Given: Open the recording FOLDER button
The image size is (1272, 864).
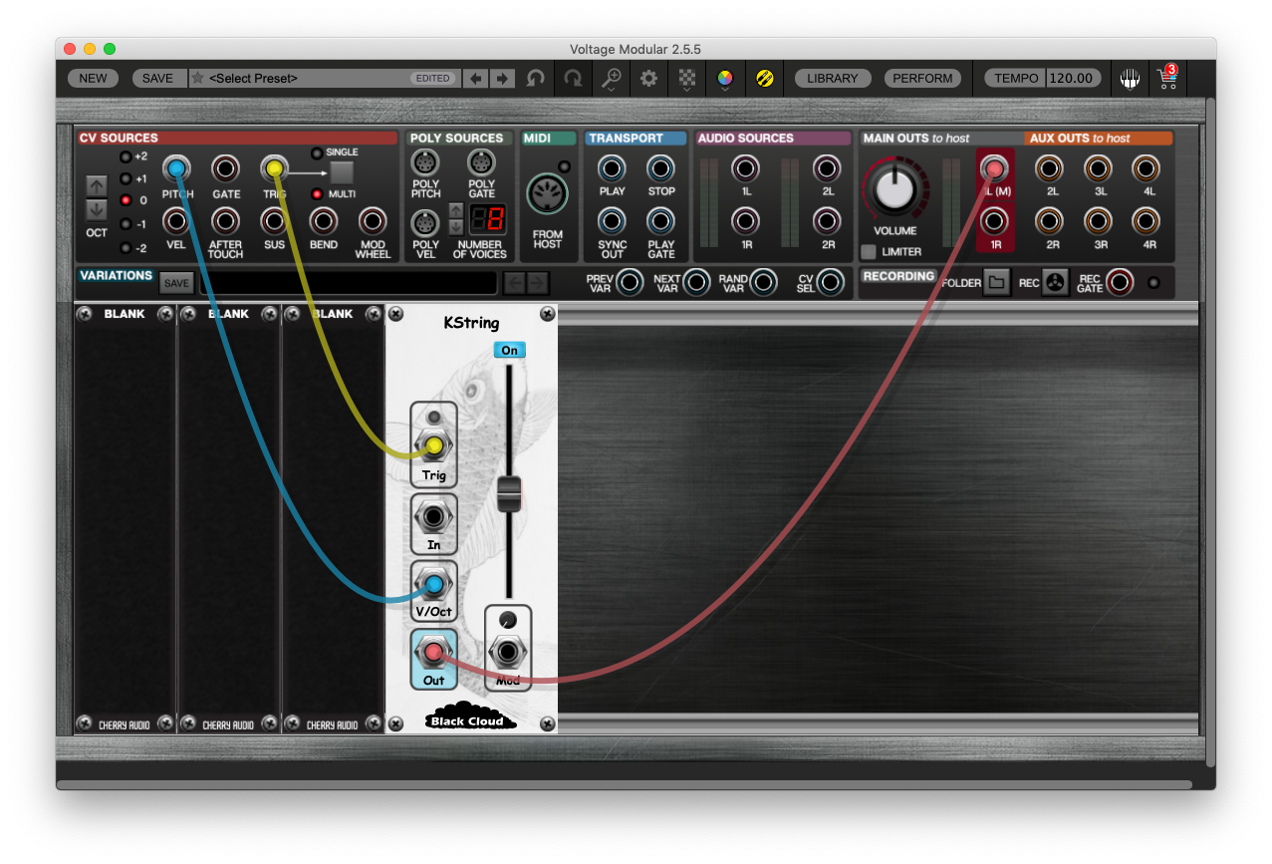Looking at the screenshot, I should 996,284.
